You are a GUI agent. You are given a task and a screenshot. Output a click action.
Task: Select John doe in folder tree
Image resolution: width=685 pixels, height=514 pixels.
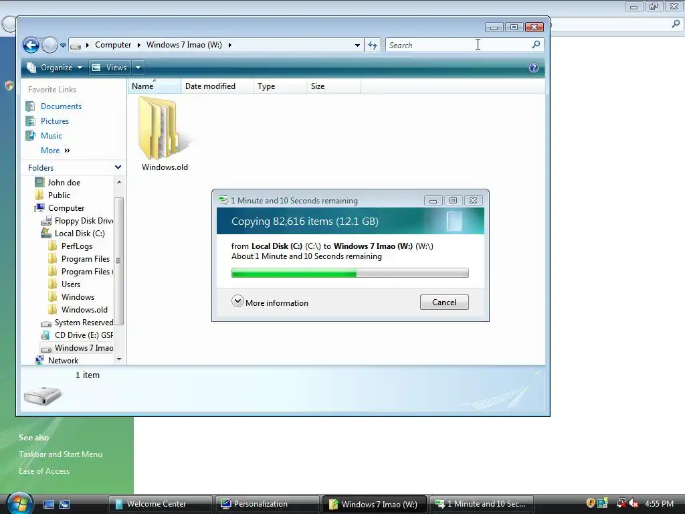point(64,183)
